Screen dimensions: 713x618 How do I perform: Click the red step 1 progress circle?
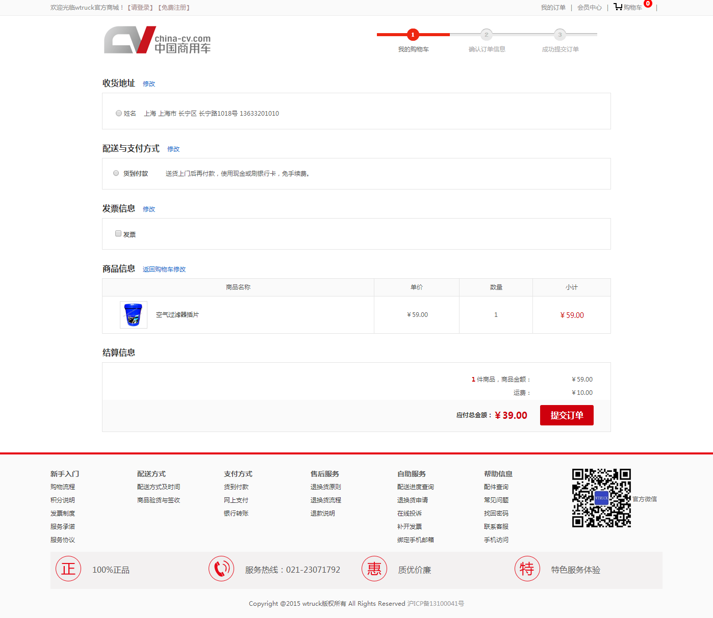click(413, 35)
